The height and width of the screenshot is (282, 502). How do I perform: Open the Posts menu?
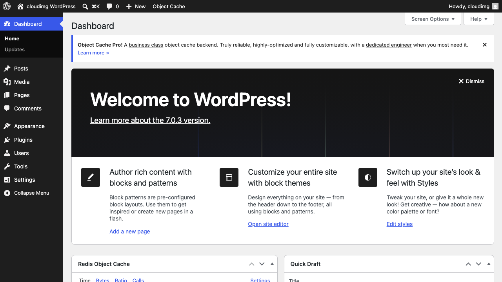pyautogui.click(x=31, y=69)
